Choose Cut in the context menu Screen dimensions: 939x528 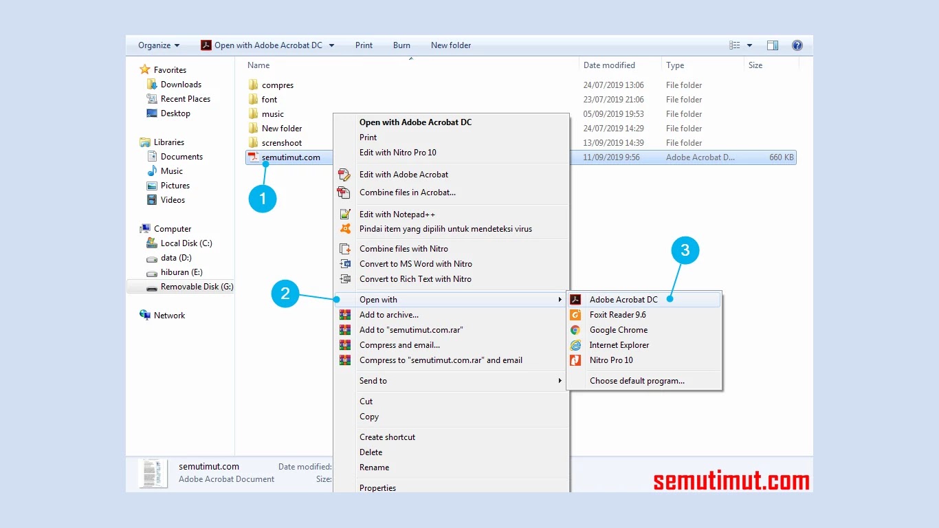452,401
